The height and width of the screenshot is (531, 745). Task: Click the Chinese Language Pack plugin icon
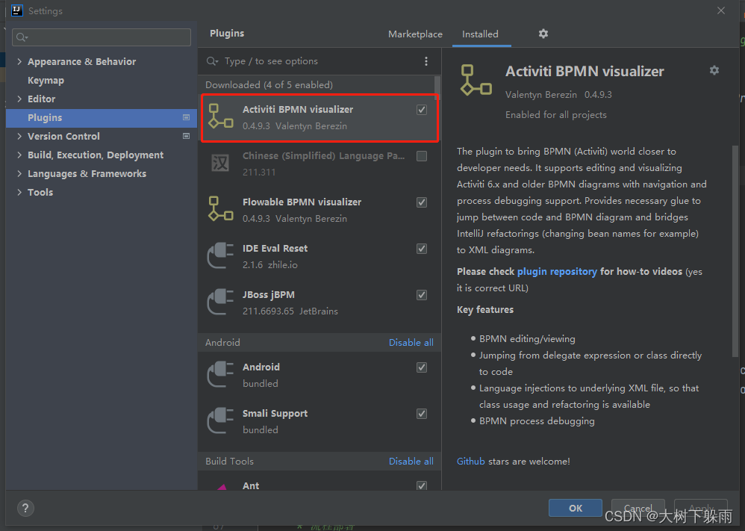[x=220, y=163]
